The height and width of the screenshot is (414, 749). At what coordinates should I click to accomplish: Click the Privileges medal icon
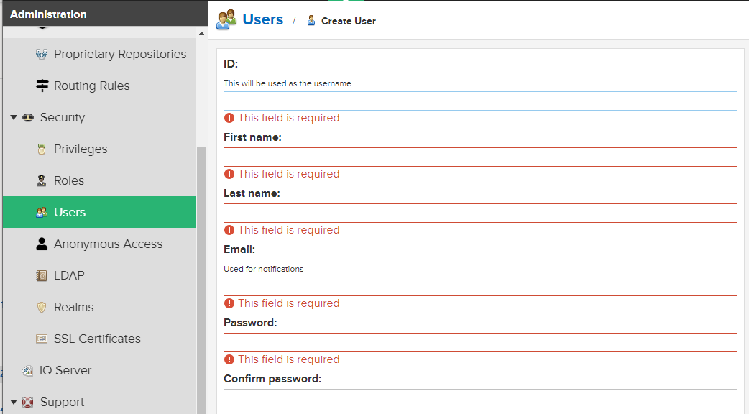[x=42, y=149]
